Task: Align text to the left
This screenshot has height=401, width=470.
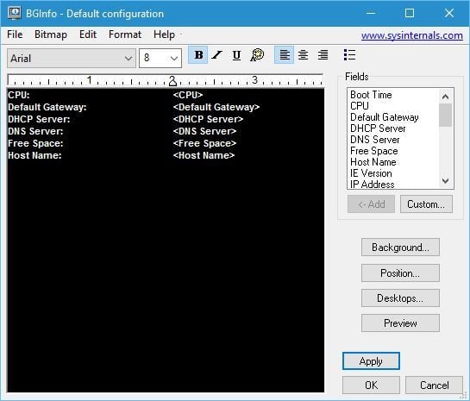Action: pyautogui.click(x=285, y=55)
